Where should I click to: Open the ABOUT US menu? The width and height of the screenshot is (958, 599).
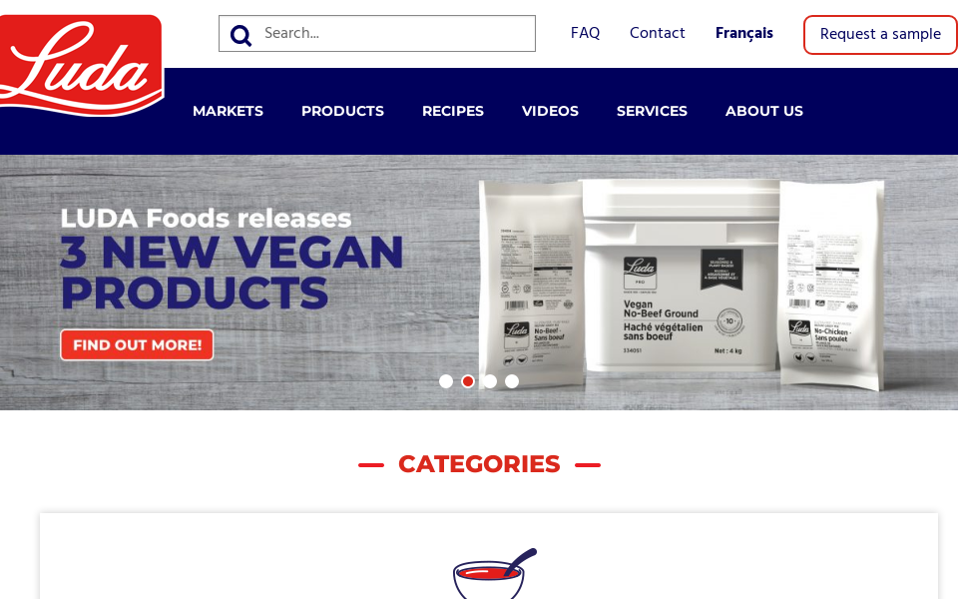tap(764, 111)
